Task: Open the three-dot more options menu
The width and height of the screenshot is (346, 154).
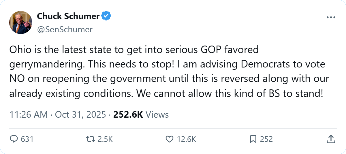Action: pos(331,17)
